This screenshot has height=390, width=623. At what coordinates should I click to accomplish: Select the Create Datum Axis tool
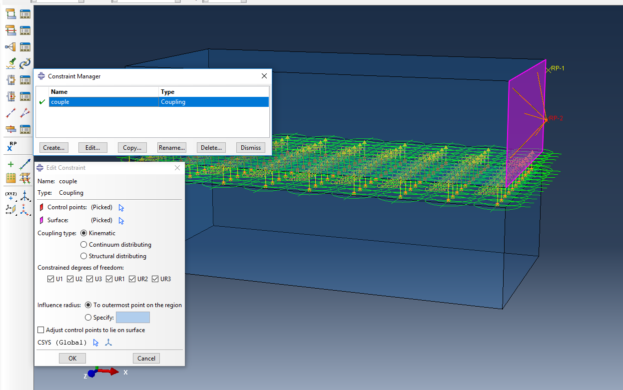point(25,195)
